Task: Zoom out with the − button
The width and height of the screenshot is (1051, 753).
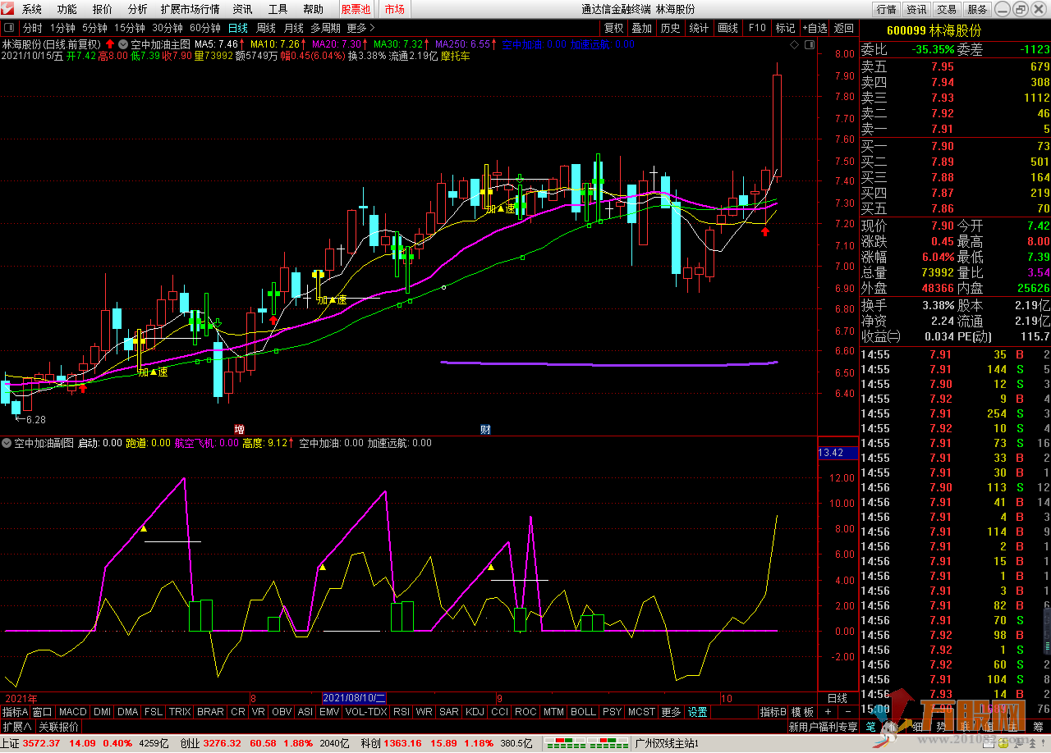Action: coord(848,712)
